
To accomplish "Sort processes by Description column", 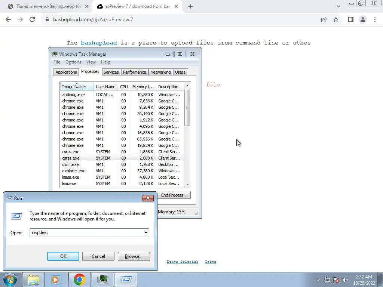I will coord(170,87).
